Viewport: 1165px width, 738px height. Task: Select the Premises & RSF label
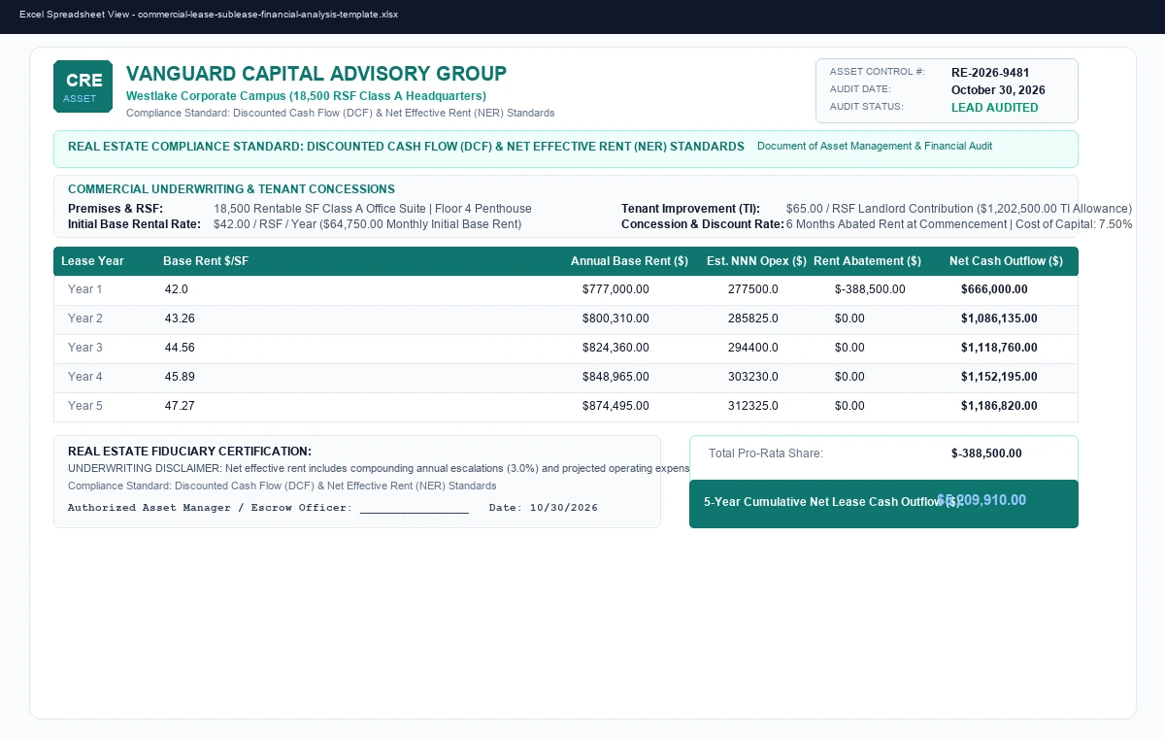116,209
